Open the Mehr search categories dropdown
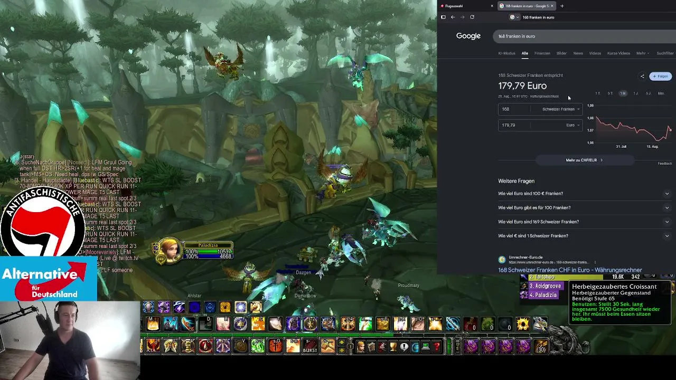 click(643, 53)
